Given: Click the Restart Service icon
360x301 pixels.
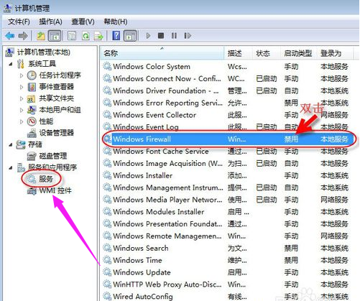Looking at the screenshot, I should click(188, 36).
